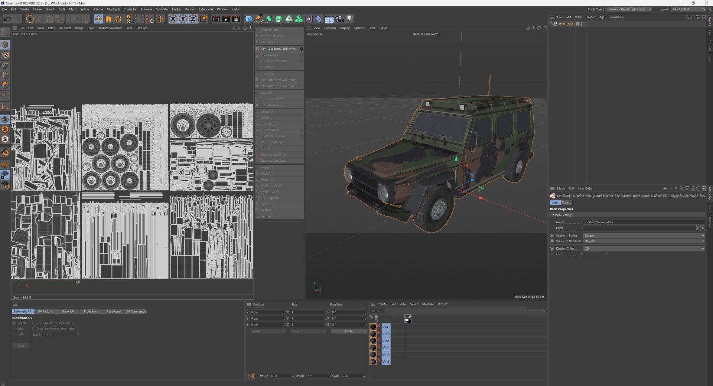Click the Bend deformer icon
Image resolution: width=713 pixels, height=386 pixels.
coord(319,19)
